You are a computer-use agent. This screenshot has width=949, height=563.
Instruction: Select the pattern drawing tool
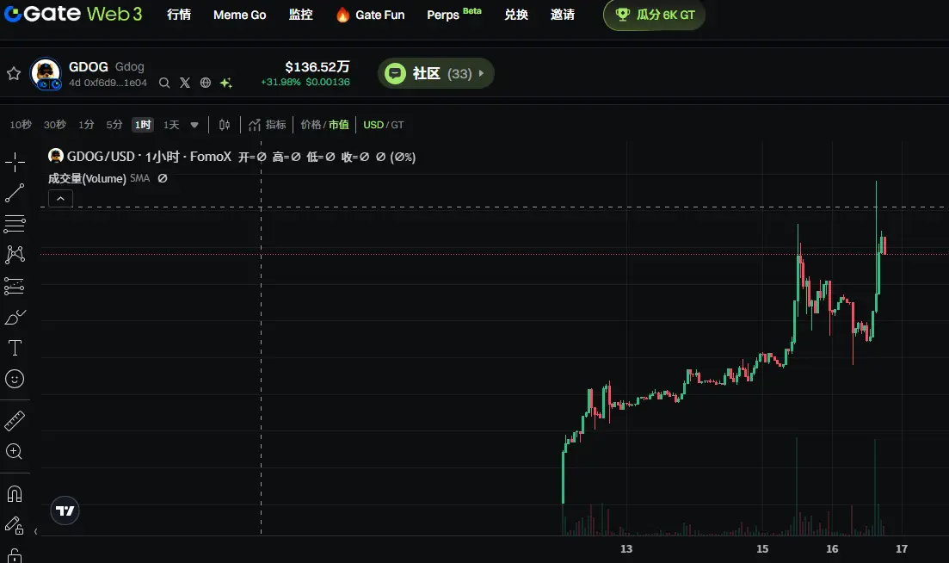[15, 254]
